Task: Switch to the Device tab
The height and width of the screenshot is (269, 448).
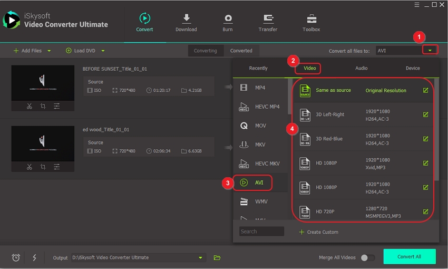Action: (413, 68)
